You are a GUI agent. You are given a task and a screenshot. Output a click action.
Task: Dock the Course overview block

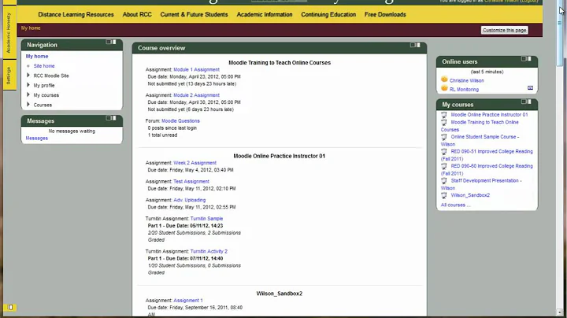(418, 45)
